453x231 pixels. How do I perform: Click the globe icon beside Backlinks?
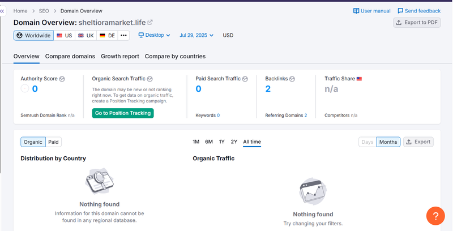click(292, 79)
